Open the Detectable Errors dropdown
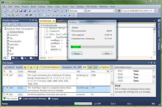The width and height of the screenshot is (162, 107). (154, 67)
